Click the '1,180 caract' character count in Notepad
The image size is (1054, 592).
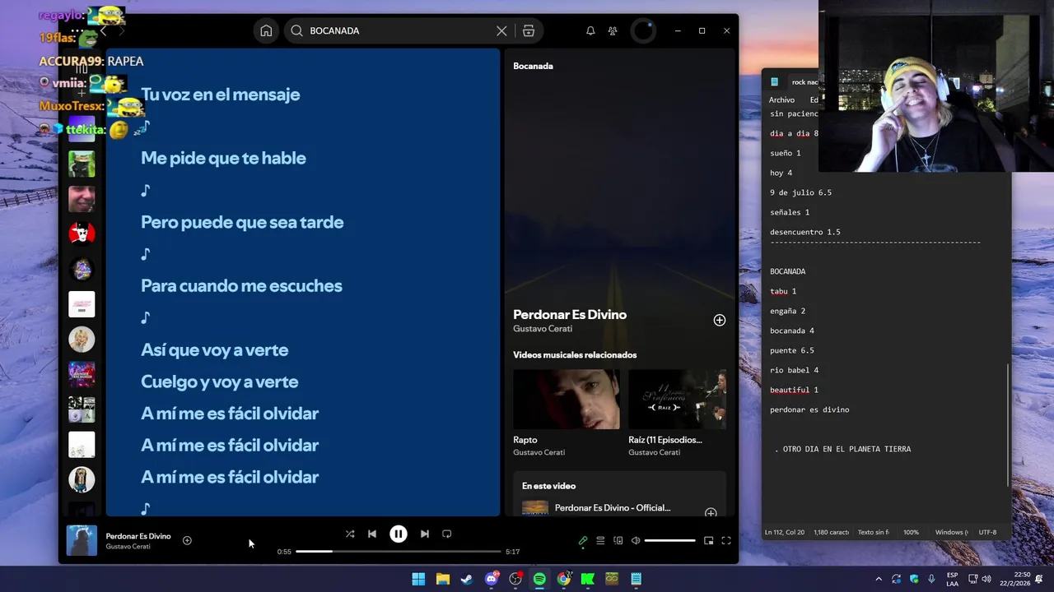[831, 532]
